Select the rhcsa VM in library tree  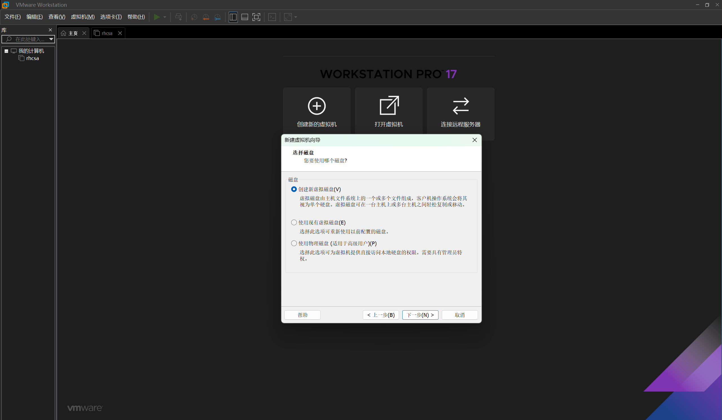32,58
